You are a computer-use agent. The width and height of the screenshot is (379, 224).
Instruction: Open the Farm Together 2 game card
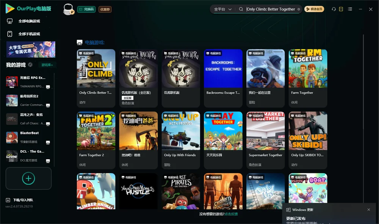pos(96,140)
